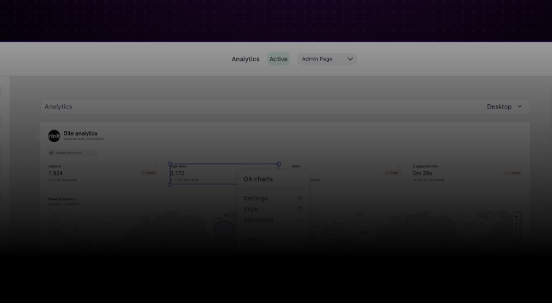The height and width of the screenshot is (303, 552).
Task: Open the Admin Page dropdown
Action: 327,59
